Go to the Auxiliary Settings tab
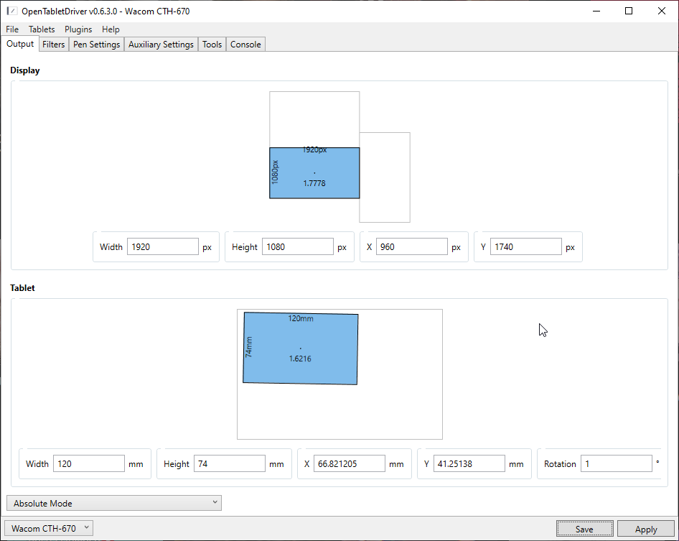 [161, 45]
